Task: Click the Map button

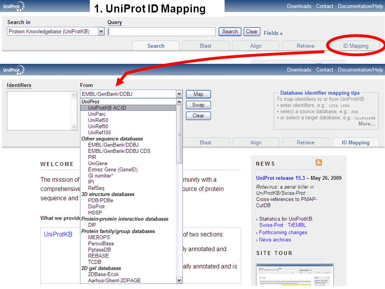Action: coord(198,94)
